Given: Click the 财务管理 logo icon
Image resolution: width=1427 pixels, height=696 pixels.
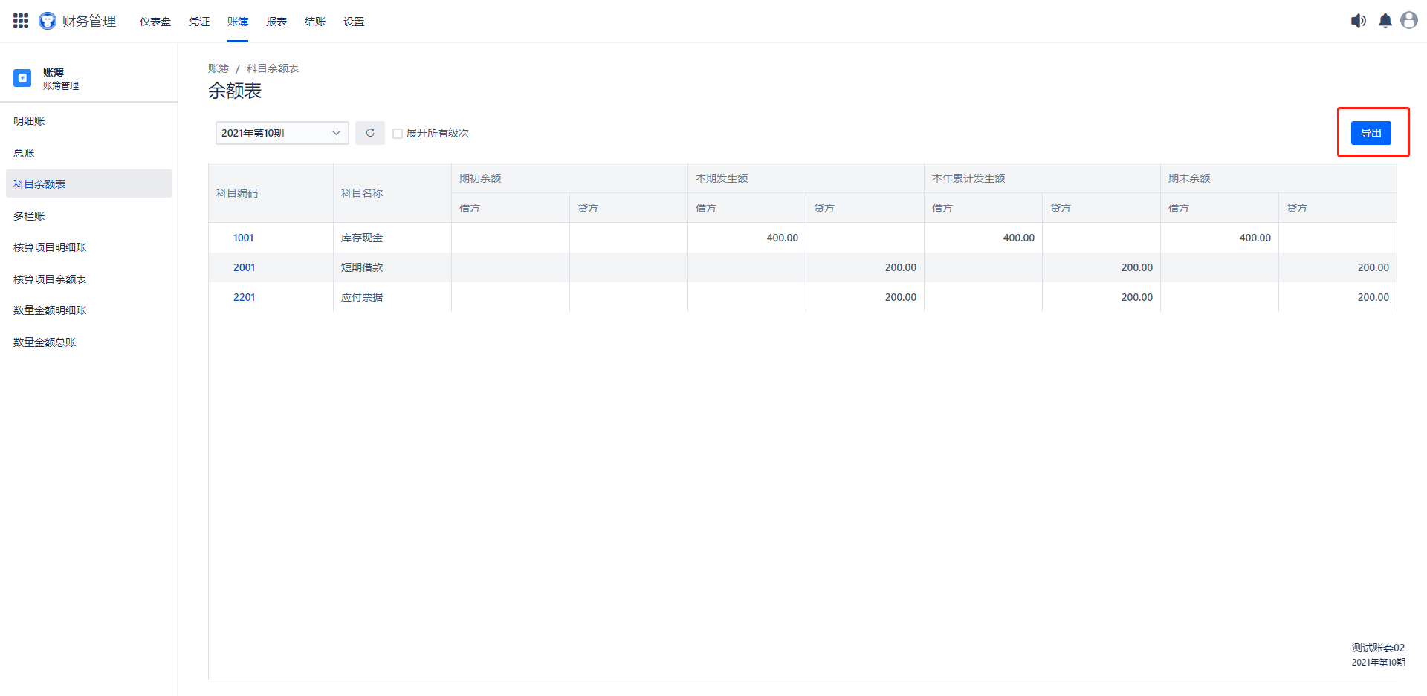Looking at the screenshot, I should tap(48, 21).
